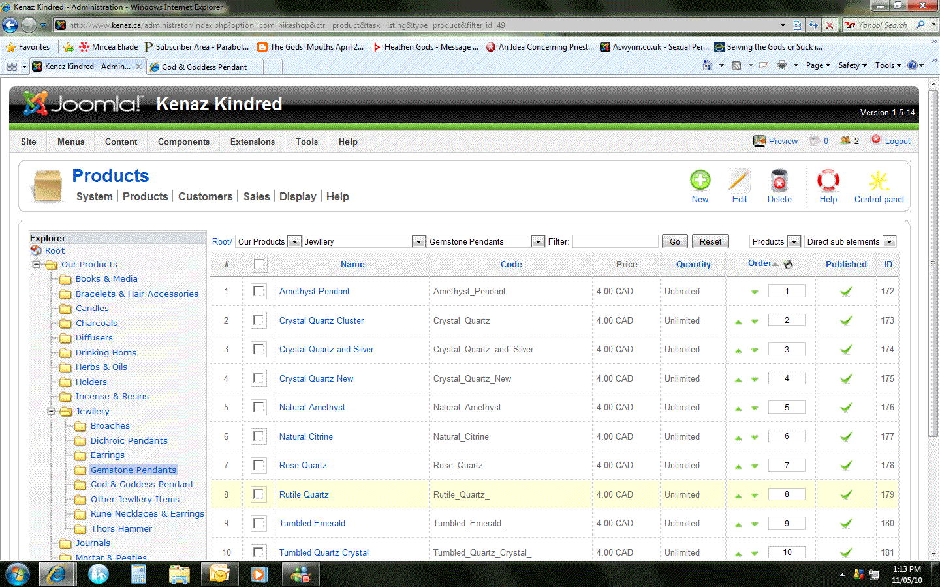The image size is (940, 587).
Task: Collapse the Our Products tree node
Action: (x=37, y=265)
